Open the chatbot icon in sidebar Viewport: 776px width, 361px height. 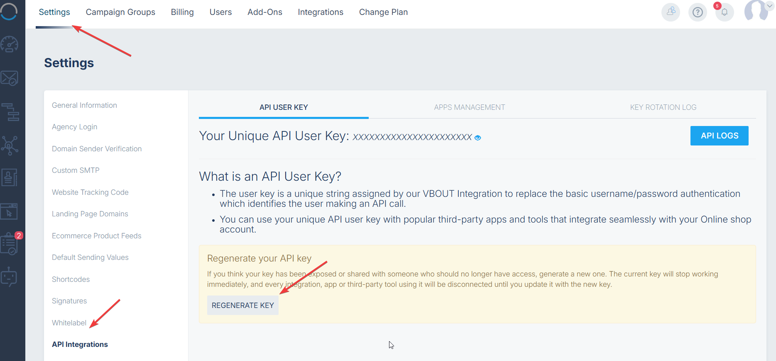coord(9,277)
